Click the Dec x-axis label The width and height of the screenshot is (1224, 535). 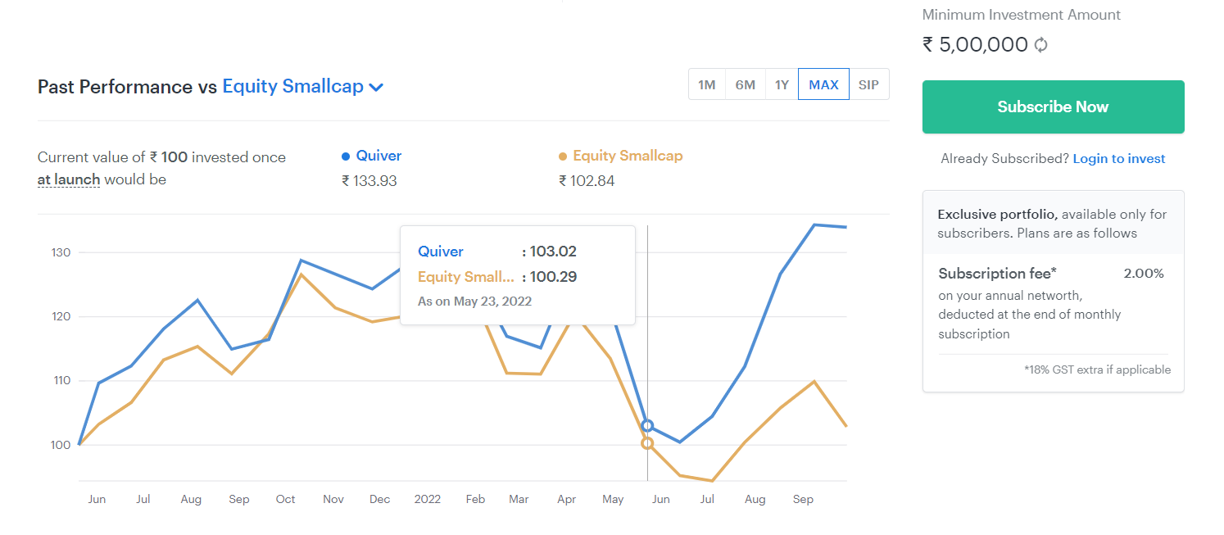[379, 499]
